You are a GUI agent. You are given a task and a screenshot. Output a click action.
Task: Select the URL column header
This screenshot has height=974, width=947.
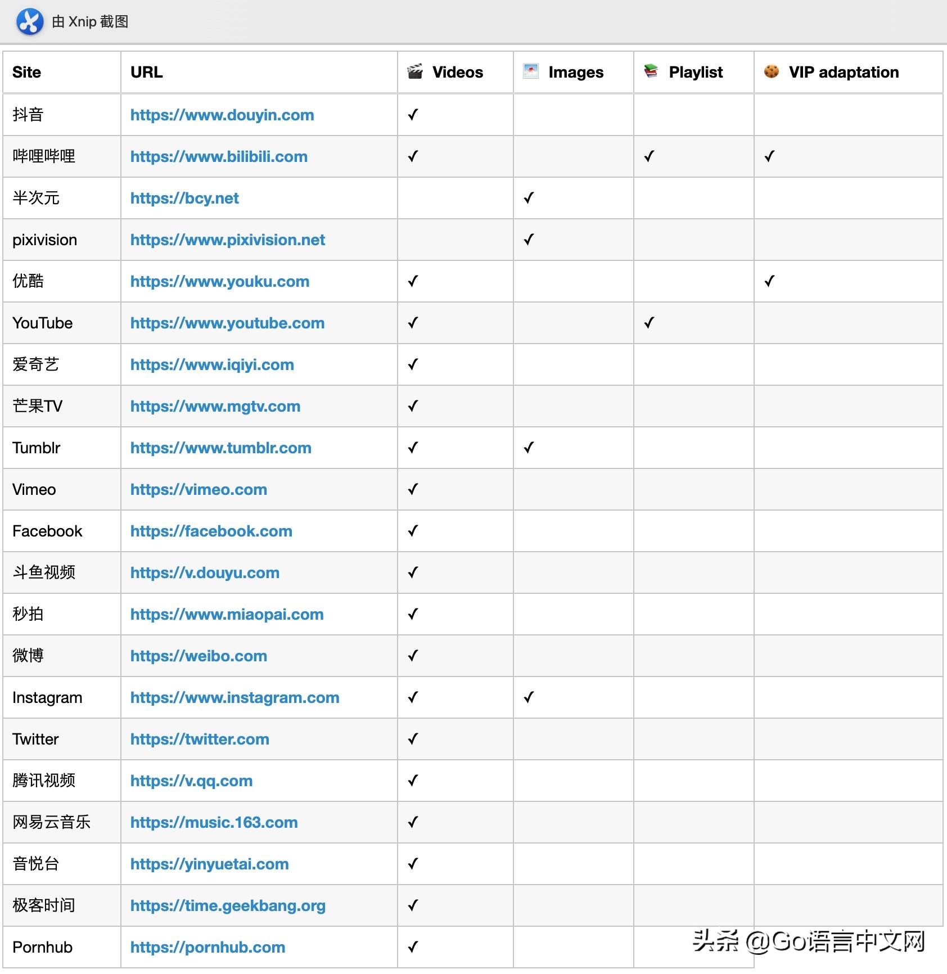[146, 72]
